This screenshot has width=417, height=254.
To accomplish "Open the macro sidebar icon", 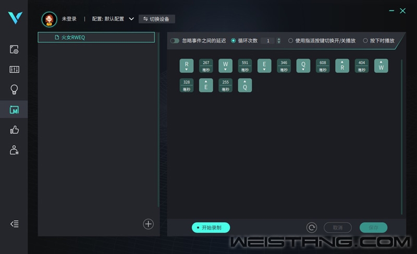I will point(14,110).
